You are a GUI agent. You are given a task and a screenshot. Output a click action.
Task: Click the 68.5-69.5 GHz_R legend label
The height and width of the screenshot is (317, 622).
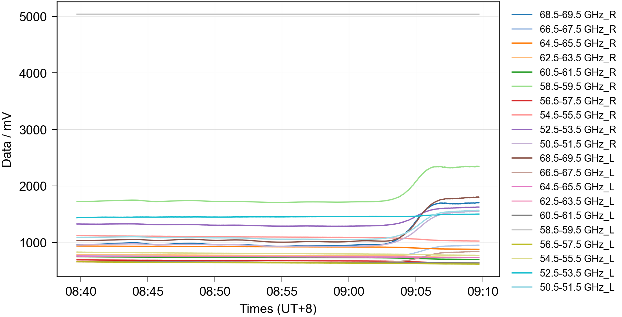click(577, 15)
